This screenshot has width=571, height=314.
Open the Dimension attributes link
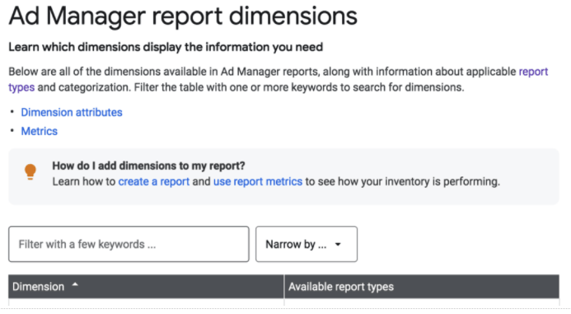(x=72, y=113)
